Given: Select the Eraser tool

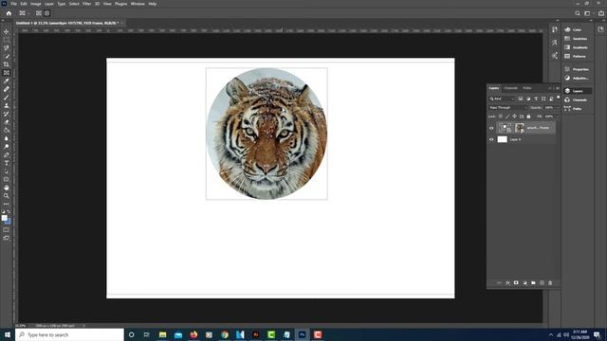Looking at the screenshot, I should 7,122.
